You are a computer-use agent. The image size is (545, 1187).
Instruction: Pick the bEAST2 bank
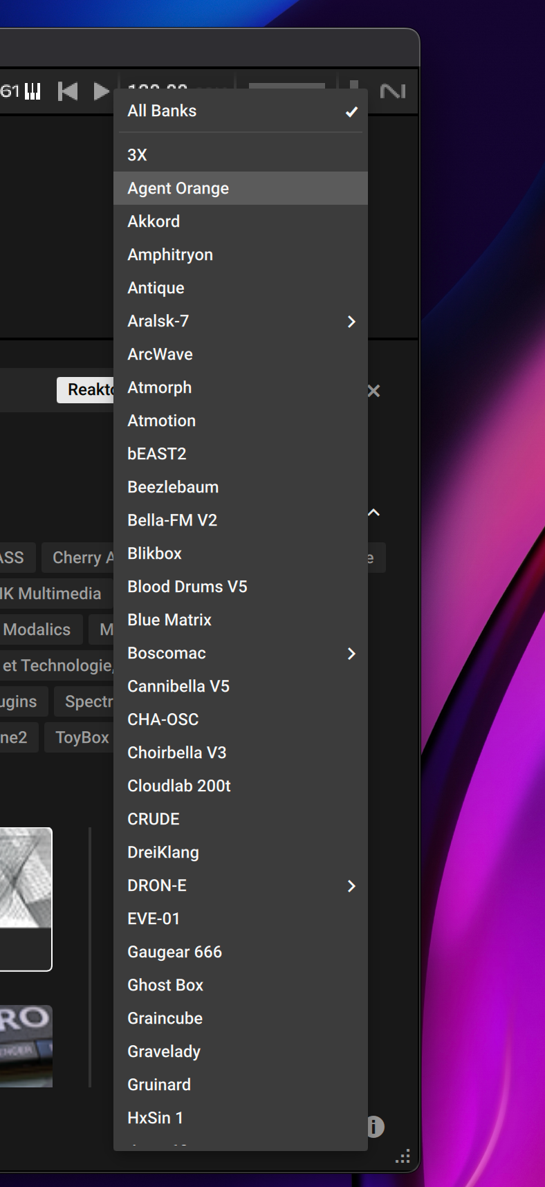[x=240, y=454]
